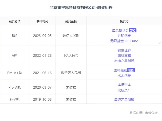The image size is (162, 121).
Task: Expand B轮 investor list chevron
Action: [160, 43]
